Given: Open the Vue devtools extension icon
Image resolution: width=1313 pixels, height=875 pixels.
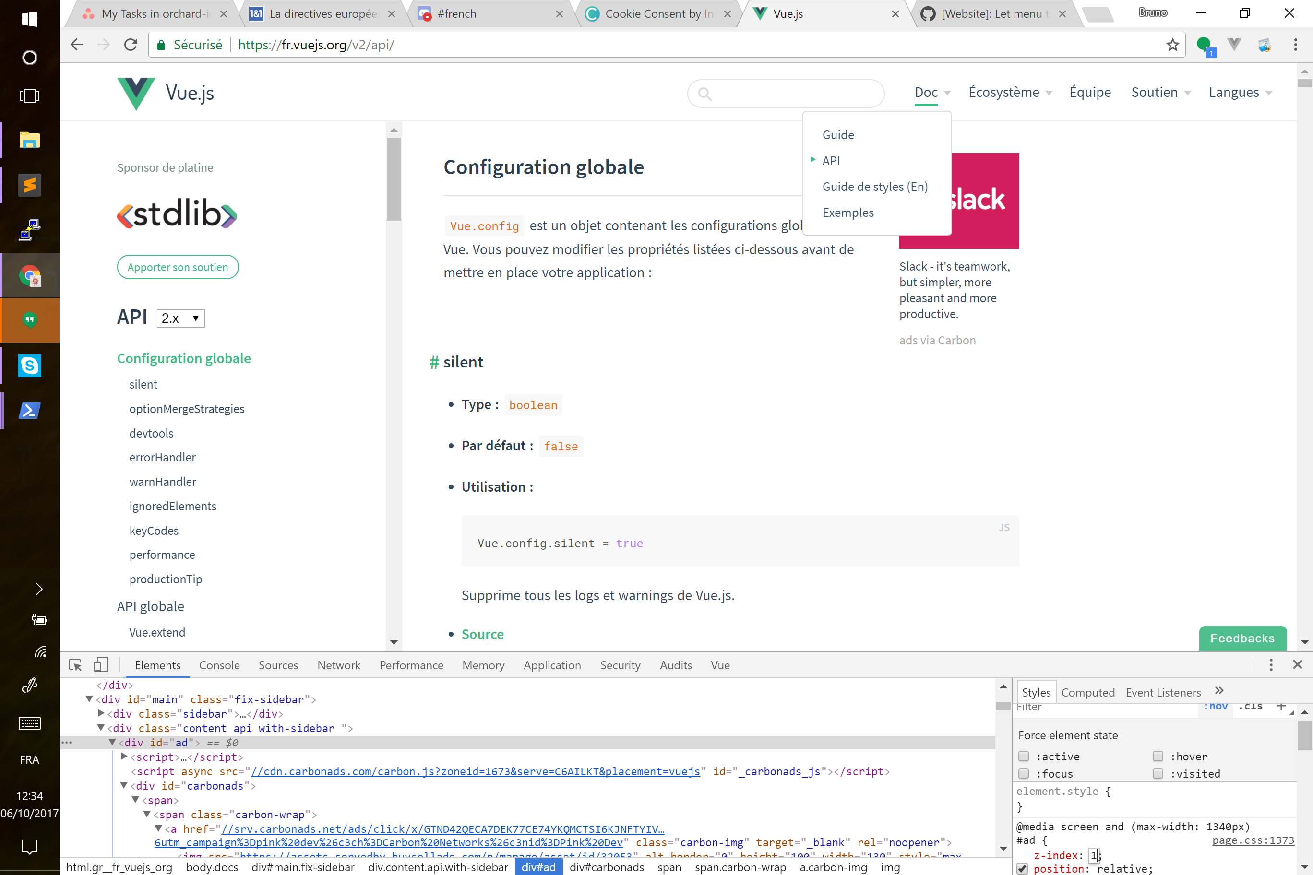Looking at the screenshot, I should (1234, 45).
